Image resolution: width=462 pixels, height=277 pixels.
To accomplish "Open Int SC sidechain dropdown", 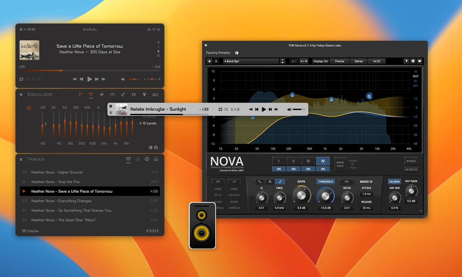I will coord(377,61).
